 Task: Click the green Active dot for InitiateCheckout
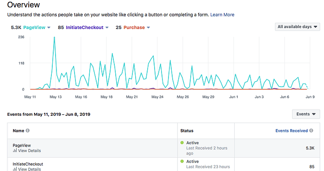(182, 161)
